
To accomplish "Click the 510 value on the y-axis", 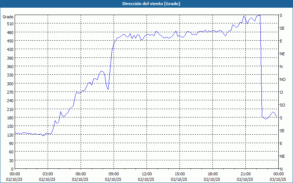I will coord(10,24).
